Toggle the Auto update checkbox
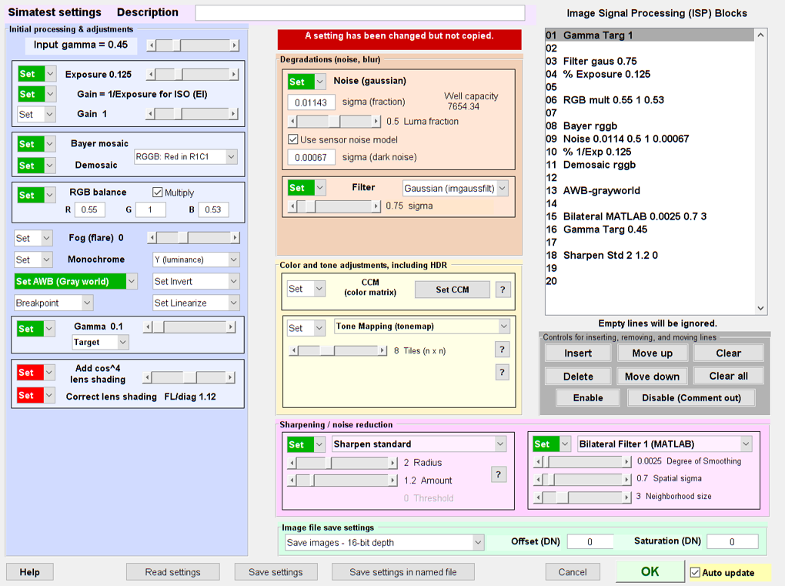Image resolution: width=785 pixels, height=586 pixels. click(696, 573)
